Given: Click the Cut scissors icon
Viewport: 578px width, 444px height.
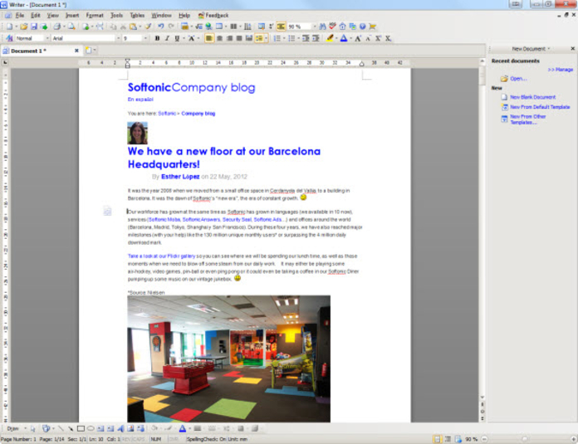Looking at the screenshot, I should coord(123,27).
